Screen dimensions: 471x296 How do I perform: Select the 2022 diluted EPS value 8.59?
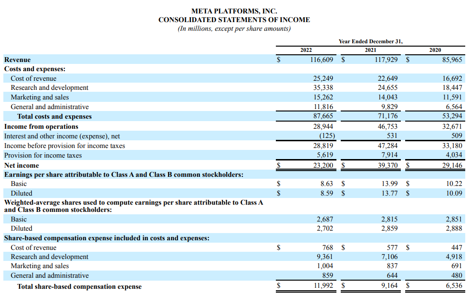click(x=327, y=193)
